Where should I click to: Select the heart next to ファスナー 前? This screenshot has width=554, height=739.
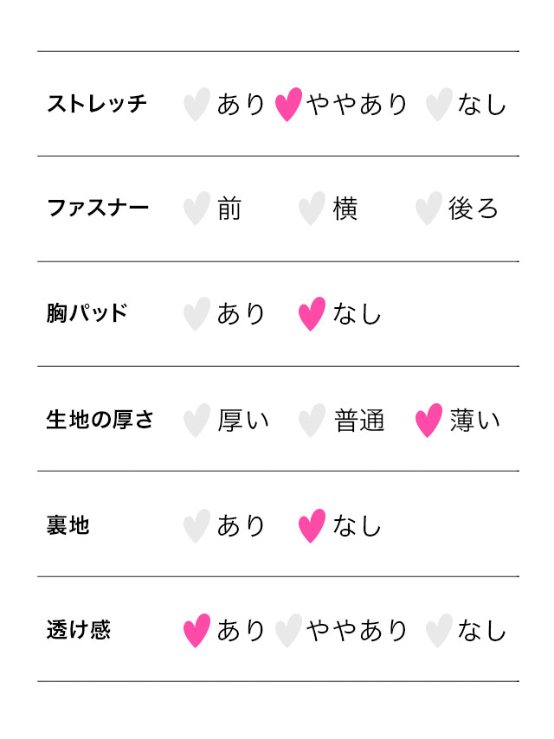click(196, 209)
